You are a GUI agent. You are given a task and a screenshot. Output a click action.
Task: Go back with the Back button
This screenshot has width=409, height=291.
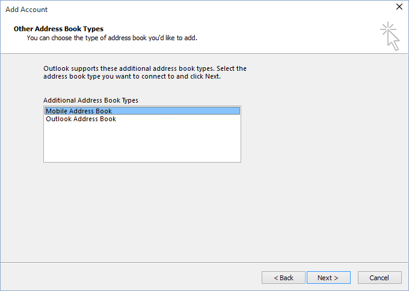coord(283,278)
